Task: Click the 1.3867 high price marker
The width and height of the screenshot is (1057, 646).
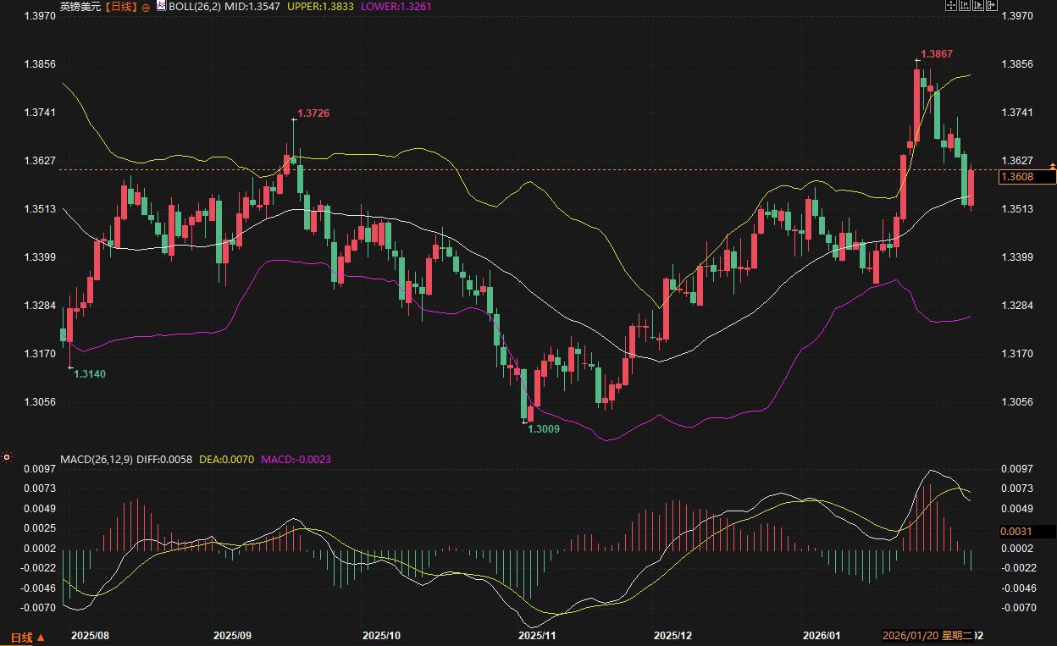Action: tap(937, 54)
